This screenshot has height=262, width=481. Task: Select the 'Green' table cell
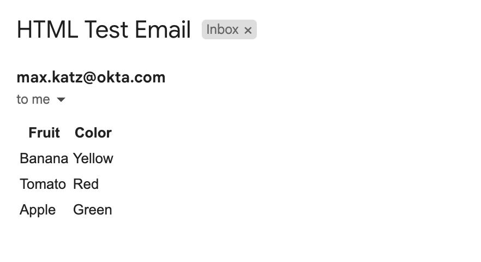(x=93, y=210)
